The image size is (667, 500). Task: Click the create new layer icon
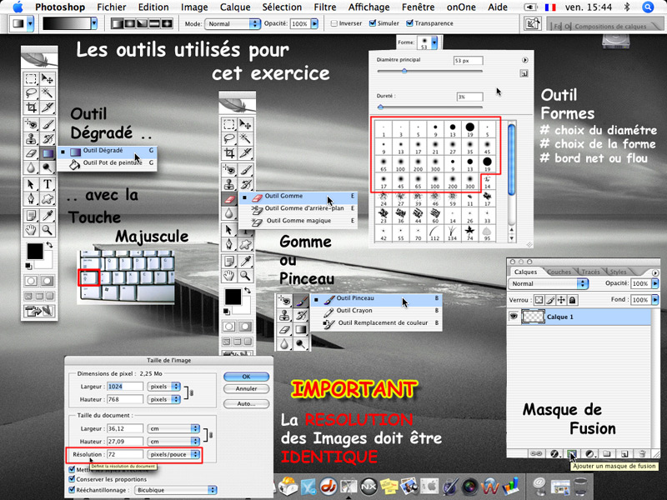tap(624, 453)
